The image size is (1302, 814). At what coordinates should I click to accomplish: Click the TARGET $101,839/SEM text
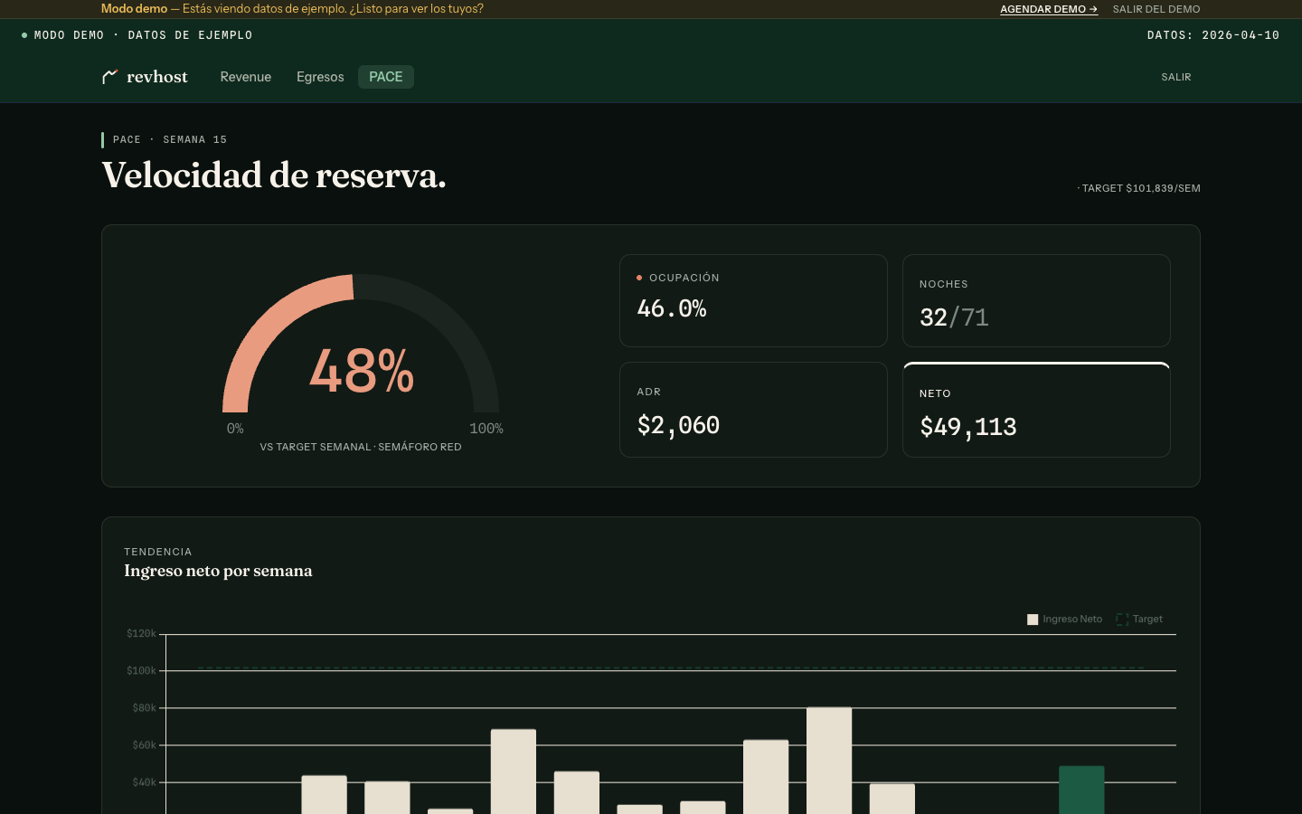[1141, 188]
